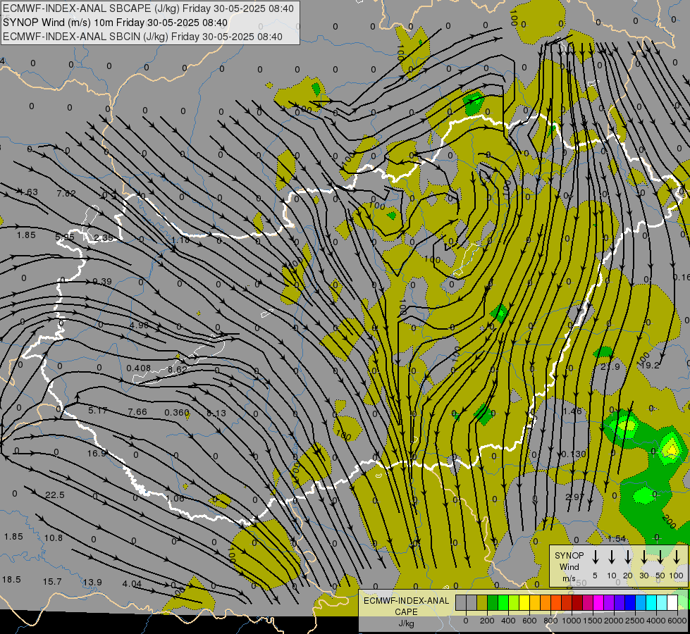The image size is (690, 634).
Task: Select the bright magenta legend swatch
Action: [598, 602]
